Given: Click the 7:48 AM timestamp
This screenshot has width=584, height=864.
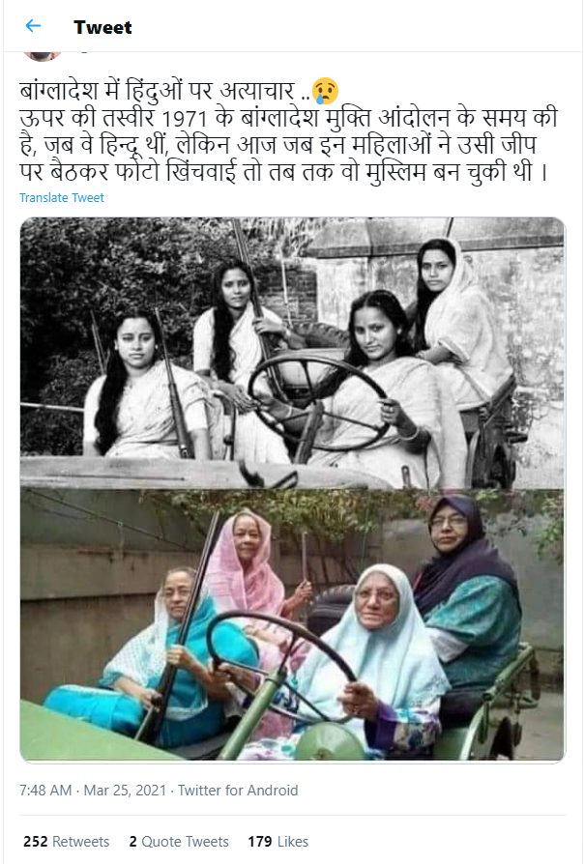Looking at the screenshot, I should pos(45,791).
